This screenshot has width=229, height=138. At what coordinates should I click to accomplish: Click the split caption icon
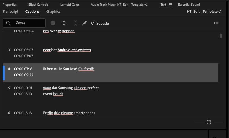pos(64,23)
